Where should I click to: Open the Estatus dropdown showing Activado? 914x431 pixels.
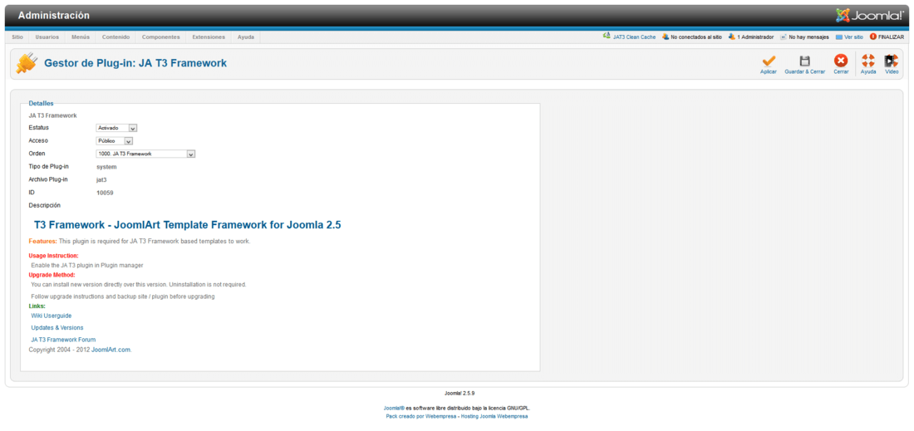click(x=116, y=128)
